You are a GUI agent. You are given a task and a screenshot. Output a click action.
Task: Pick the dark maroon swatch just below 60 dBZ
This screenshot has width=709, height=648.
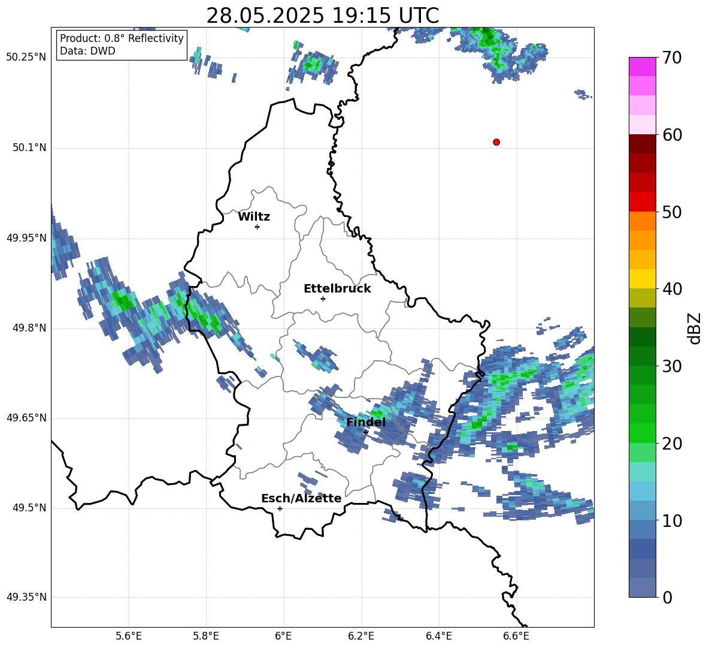click(x=642, y=144)
